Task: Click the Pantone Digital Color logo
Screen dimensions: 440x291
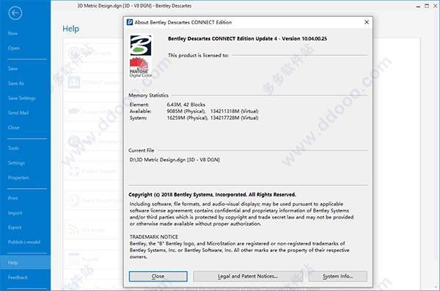Action: pyautogui.click(x=140, y=68)
